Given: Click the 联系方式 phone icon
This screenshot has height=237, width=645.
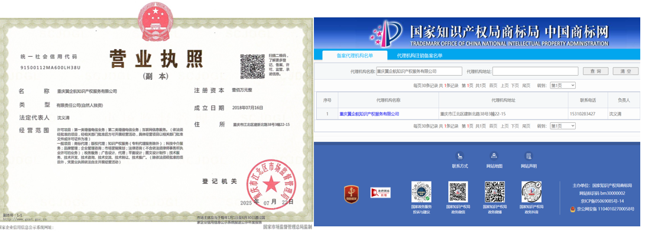Looking at the screenshot, I should tap(459, 156).
